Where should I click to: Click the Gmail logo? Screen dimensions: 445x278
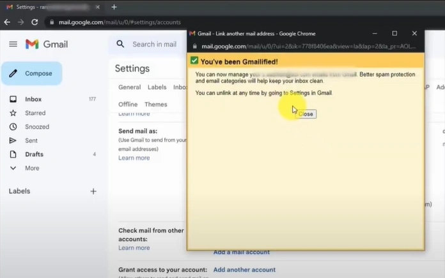47,44
